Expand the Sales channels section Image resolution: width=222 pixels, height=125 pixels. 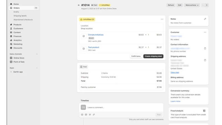(x=37, y=54)
